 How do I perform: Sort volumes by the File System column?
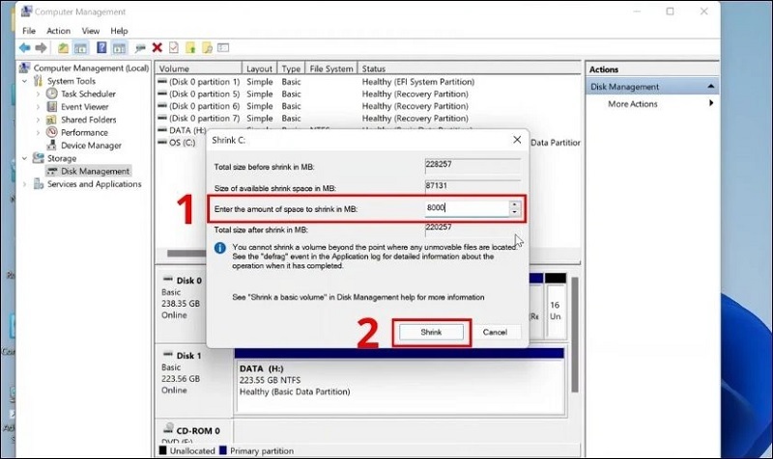pos(330,69)
